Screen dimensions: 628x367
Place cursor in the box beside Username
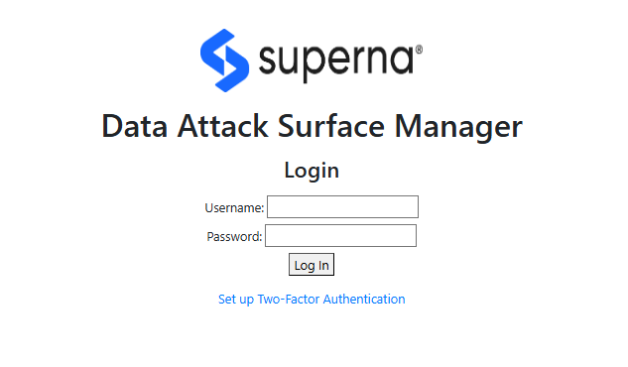[x=342, y=207]
